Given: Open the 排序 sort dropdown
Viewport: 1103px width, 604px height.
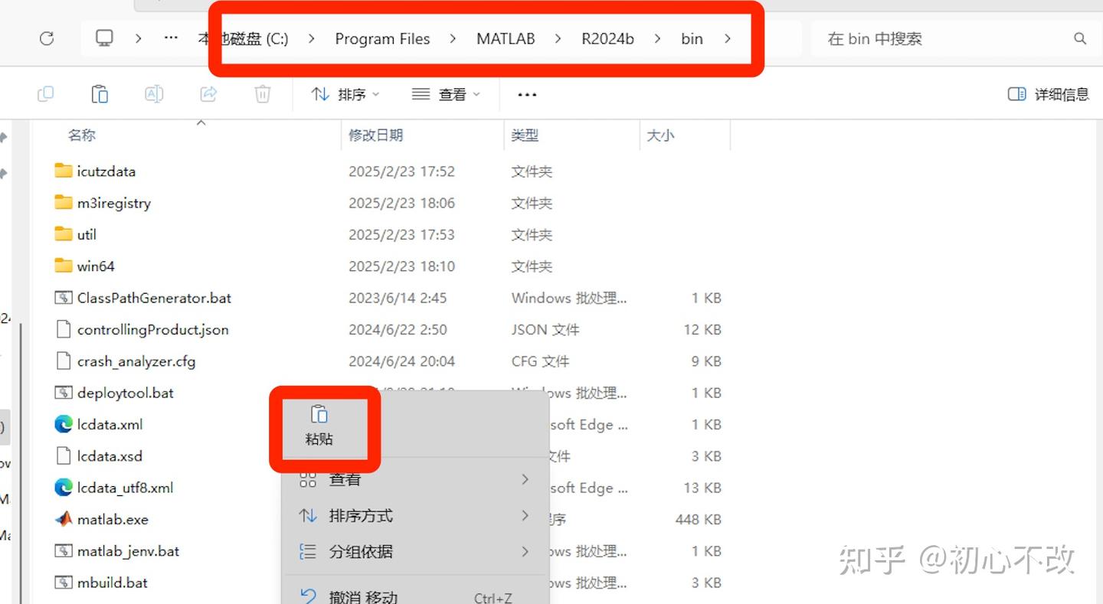Looking at the screenshot, I should pos(345,93).
